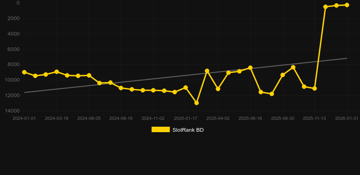Click the y-axis label 10000
This screenshot has height=175, width=360.
[12, 80]
